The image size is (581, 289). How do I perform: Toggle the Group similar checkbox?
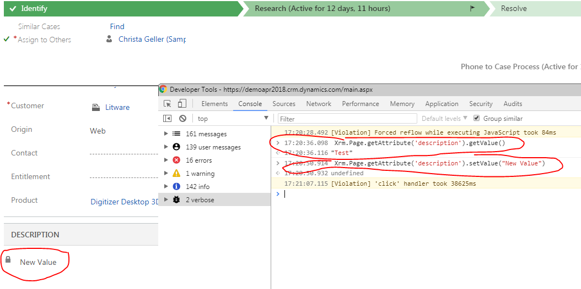pyautogui.click(x=476, y=118)
